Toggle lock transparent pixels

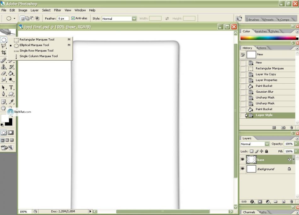251,151
